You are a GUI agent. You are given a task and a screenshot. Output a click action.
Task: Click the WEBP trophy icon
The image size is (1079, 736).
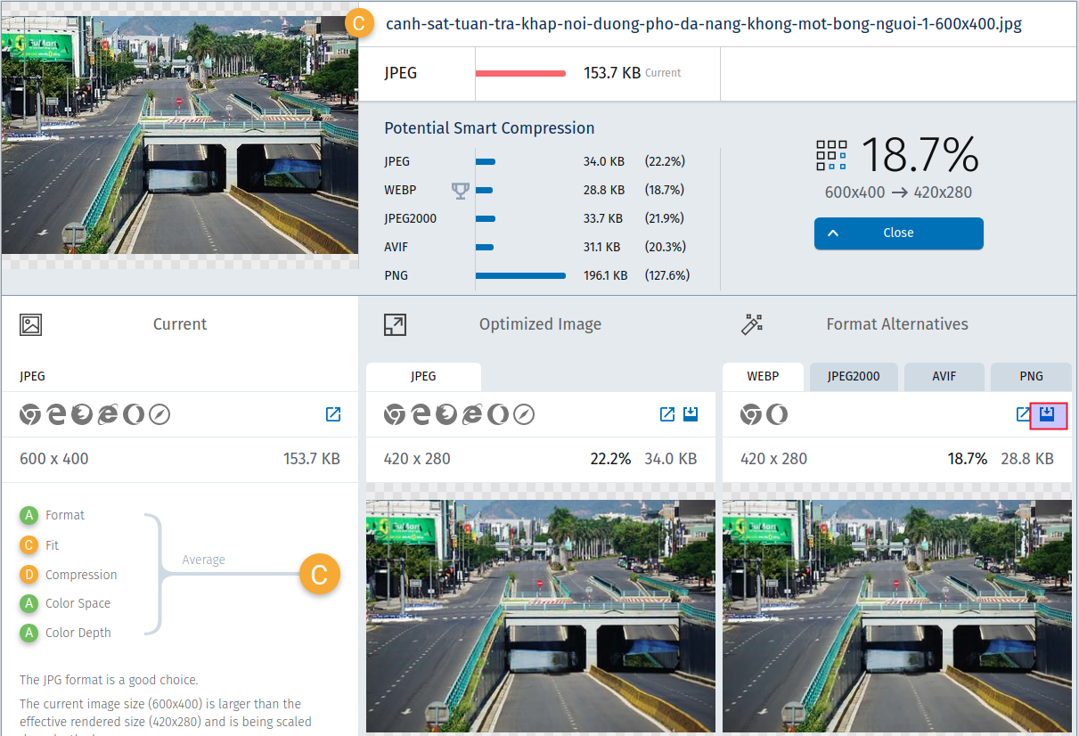(460, 190)
